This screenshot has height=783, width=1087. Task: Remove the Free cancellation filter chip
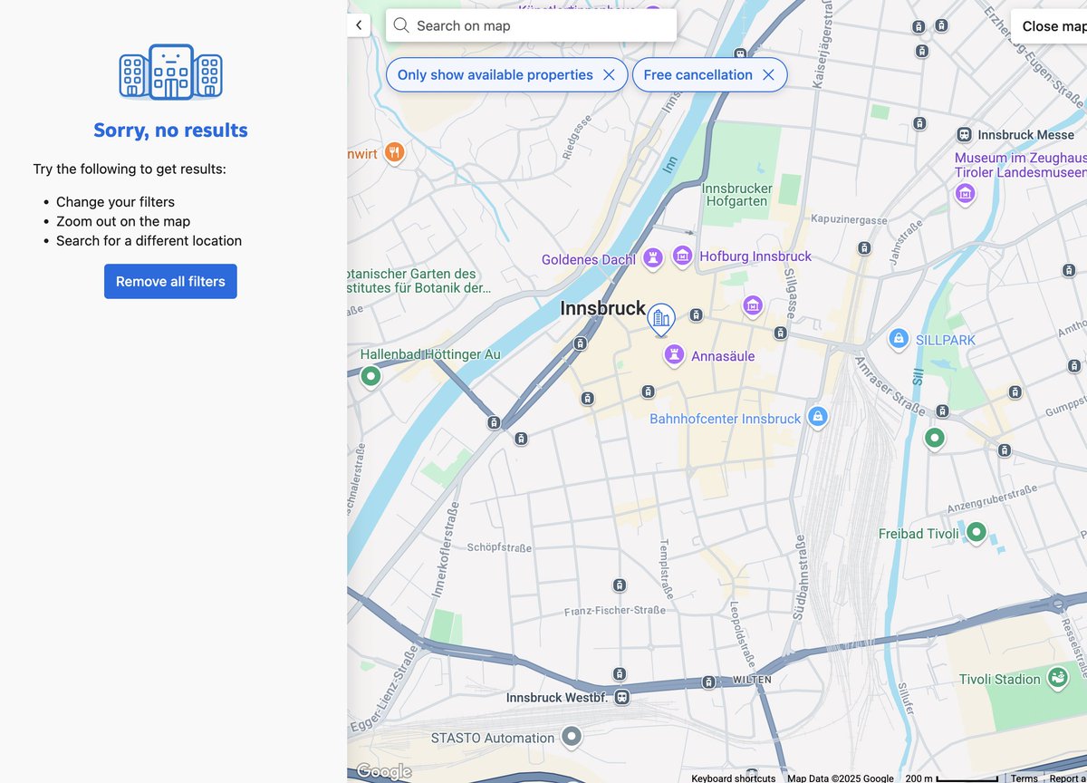point(768,75)
